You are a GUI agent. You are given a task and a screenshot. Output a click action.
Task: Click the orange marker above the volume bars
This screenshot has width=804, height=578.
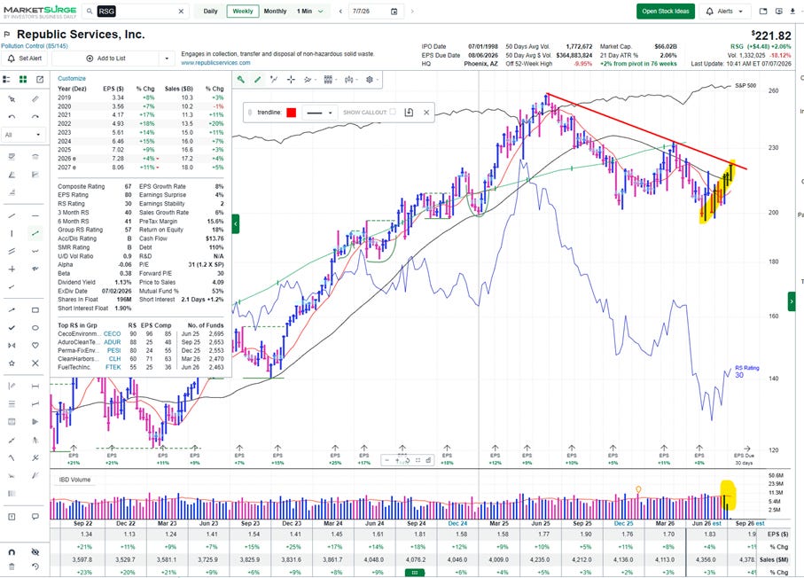click(638, 489)
